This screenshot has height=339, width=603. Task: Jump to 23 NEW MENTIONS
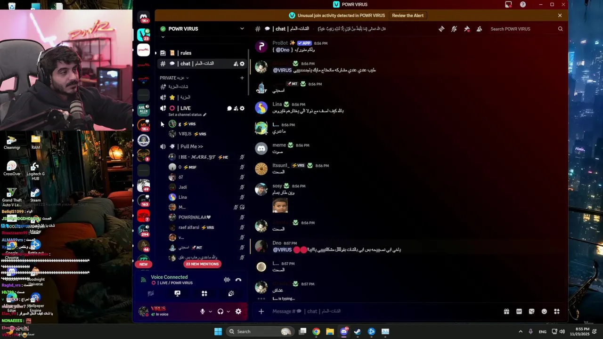pos(202,264)
